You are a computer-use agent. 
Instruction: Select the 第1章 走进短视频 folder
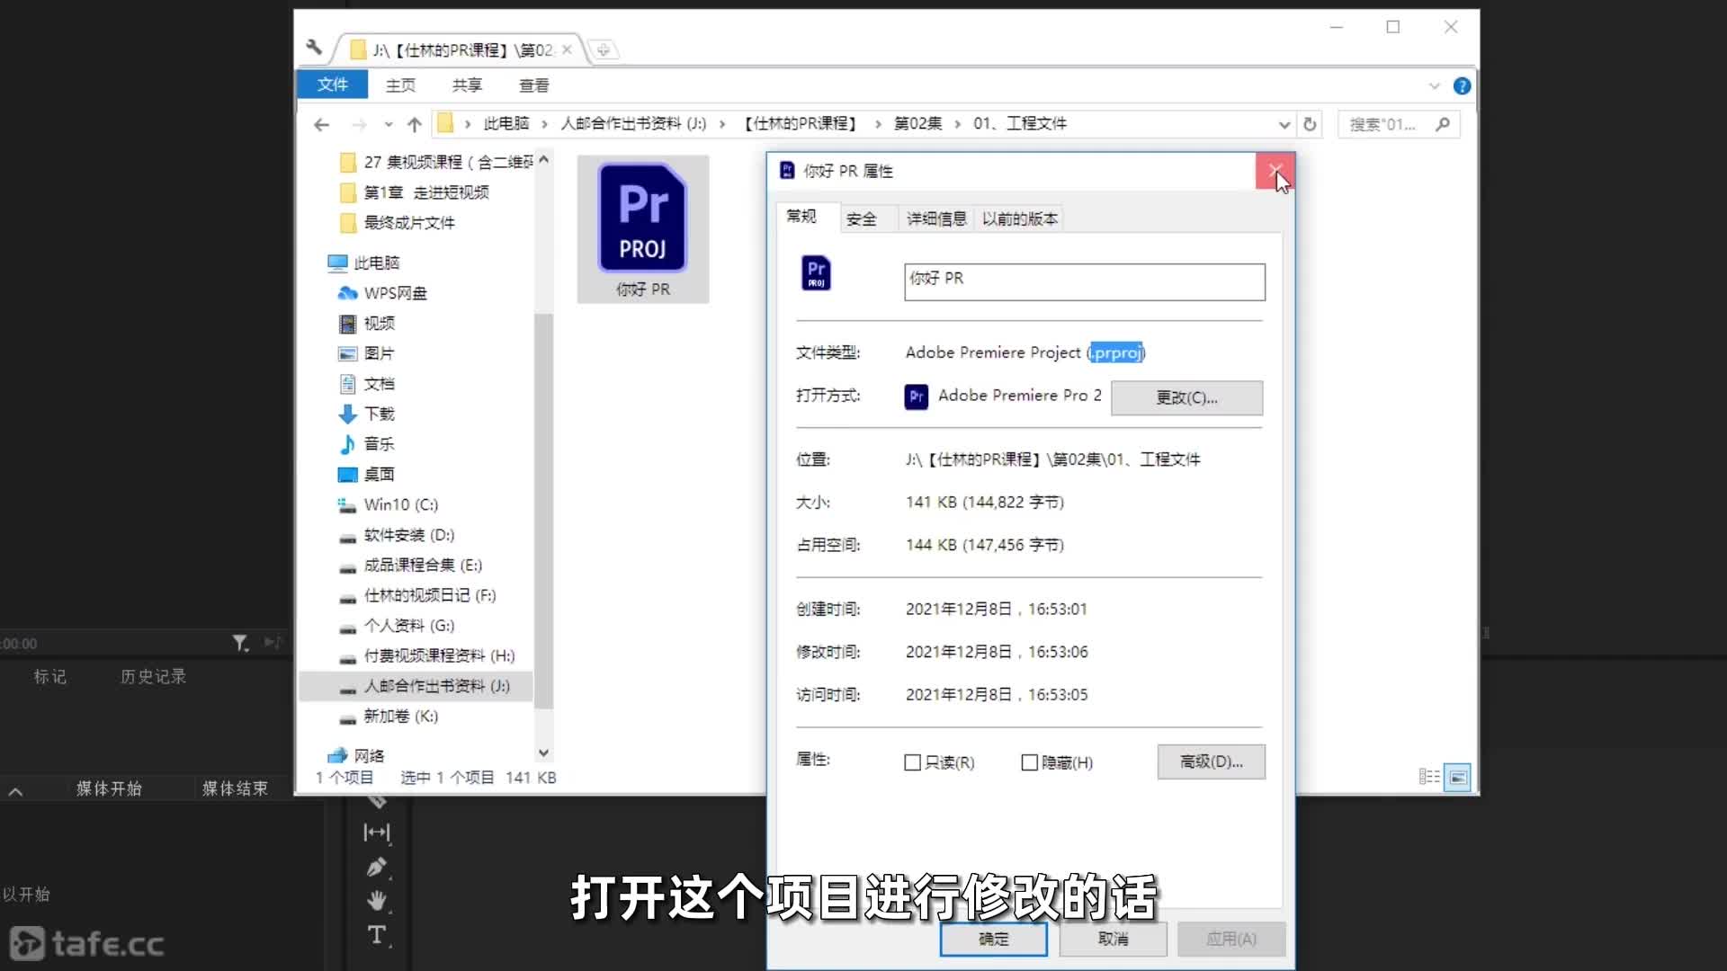tap(415, 192)
